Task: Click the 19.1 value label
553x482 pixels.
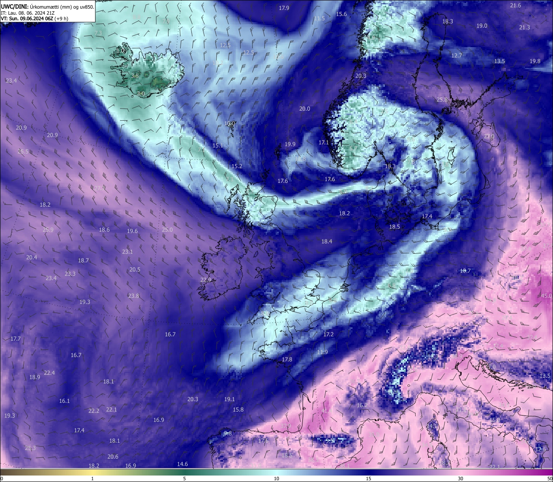Action: coord(229,399)
